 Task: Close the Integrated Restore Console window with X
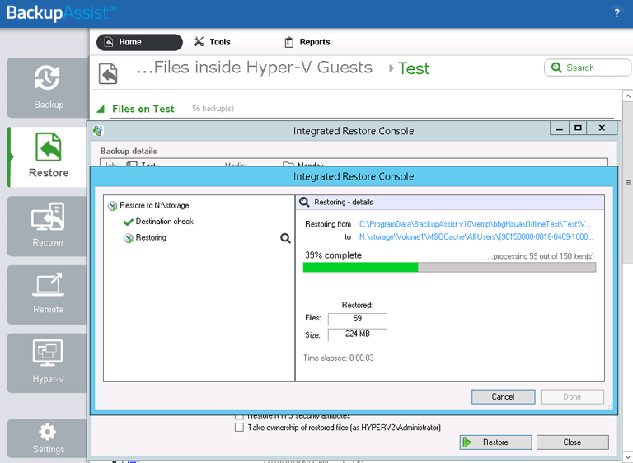(602, 129)
